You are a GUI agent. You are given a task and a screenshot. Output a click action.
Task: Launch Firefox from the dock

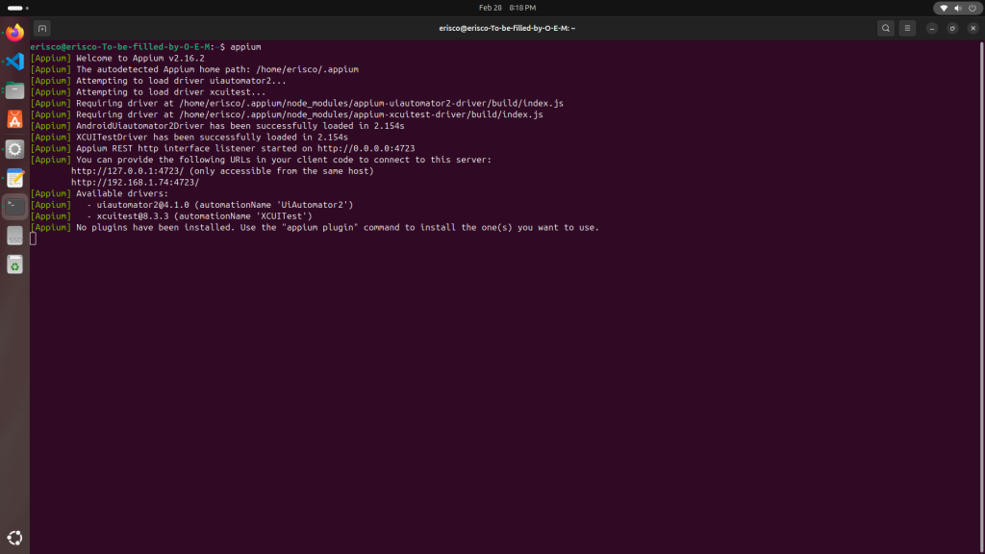point(14,34)
